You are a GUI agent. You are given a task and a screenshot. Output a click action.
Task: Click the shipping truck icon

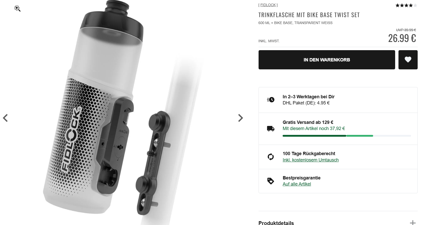(x=271, y=128)
